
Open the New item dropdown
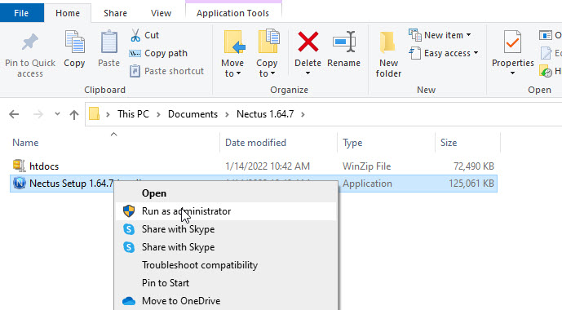440,35
